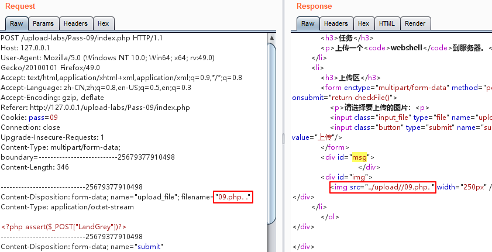The width and height of the screenshot is (492, 252).
Task: Click the Referer header line
Action: coord(95,108)
